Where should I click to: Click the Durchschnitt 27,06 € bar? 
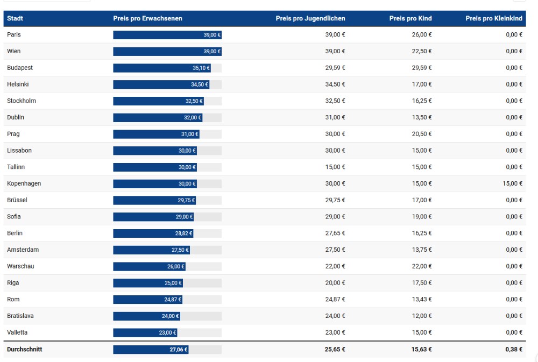pos(151,350)
